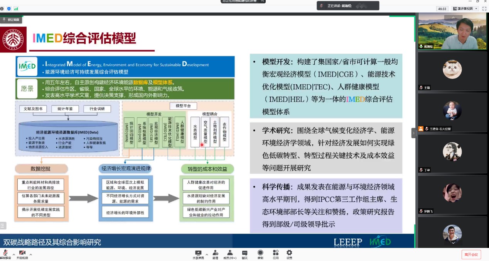View meeting details via the info icon

click(x=2, y=8)
